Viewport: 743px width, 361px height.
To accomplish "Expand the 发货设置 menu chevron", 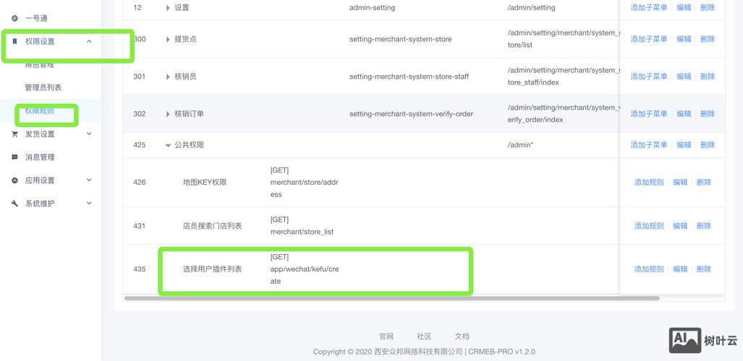I will pyautogui.click(x=89, y=134).
